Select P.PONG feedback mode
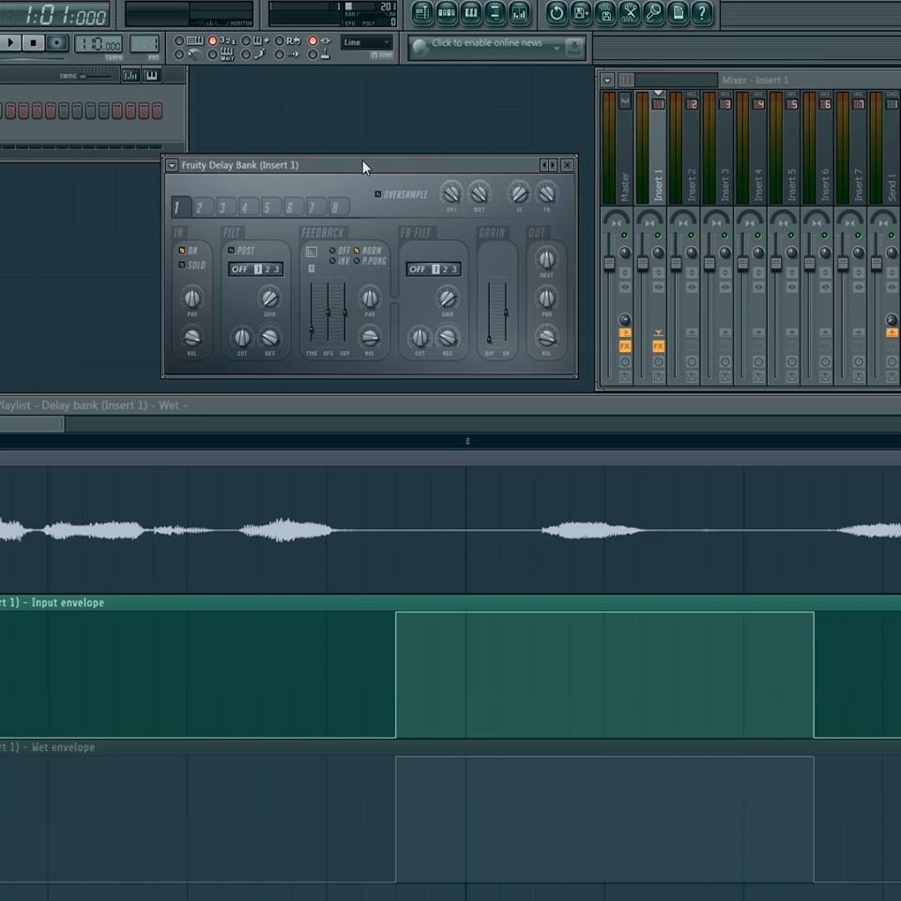 click(356, 262)
